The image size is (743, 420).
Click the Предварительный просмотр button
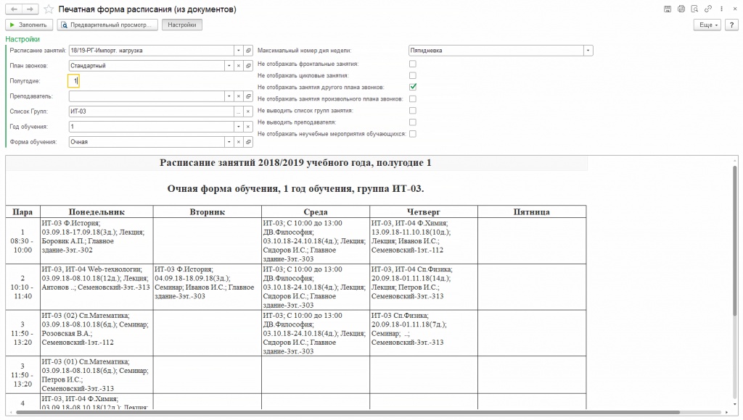pyautogui.click(x=107, y=25)
